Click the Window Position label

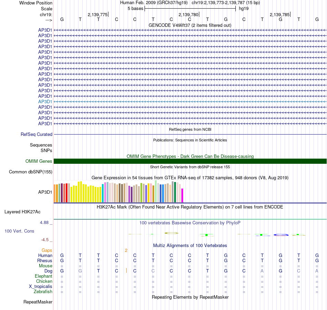(36, 3)
